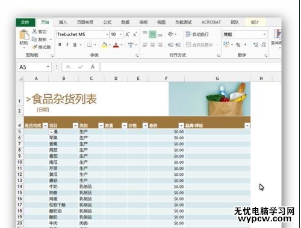Open the 是否完成 column filter dropdown
Screen dimensions: 301x228
45,125
